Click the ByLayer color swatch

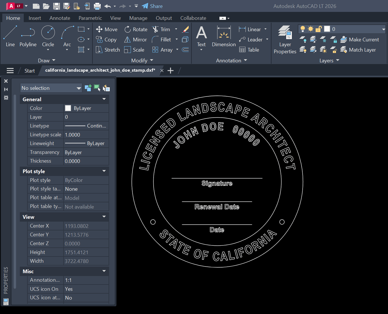click(x=68, y=108)
